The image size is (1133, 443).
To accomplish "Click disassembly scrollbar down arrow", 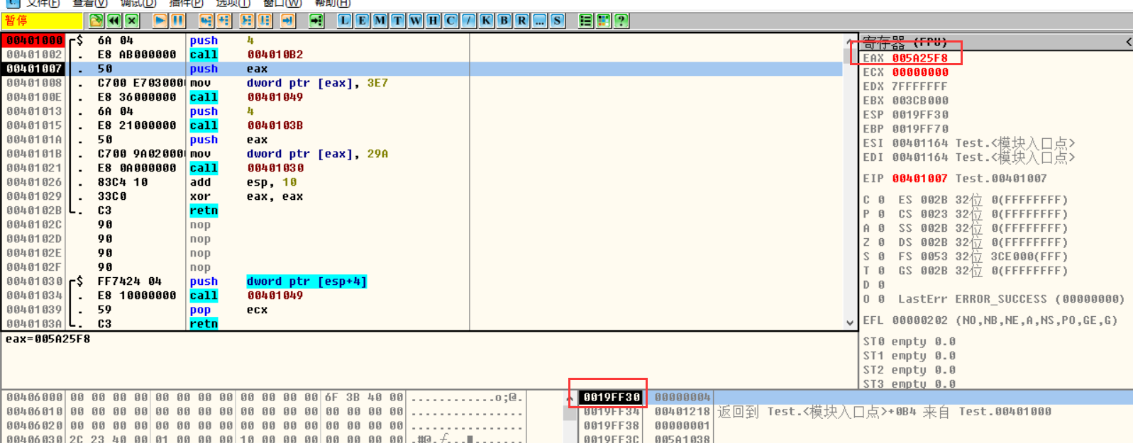I will [x=850, y=323].
